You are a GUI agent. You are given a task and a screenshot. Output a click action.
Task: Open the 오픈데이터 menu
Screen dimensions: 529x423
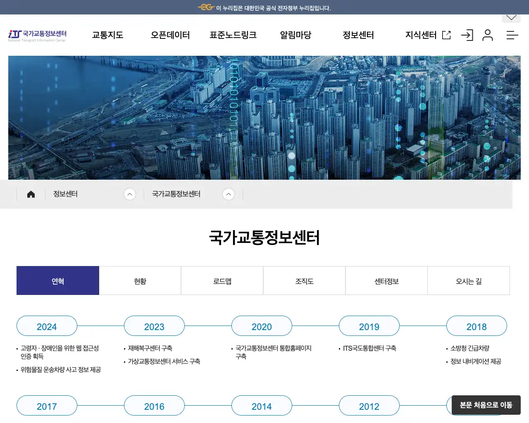tap(170, 35)
